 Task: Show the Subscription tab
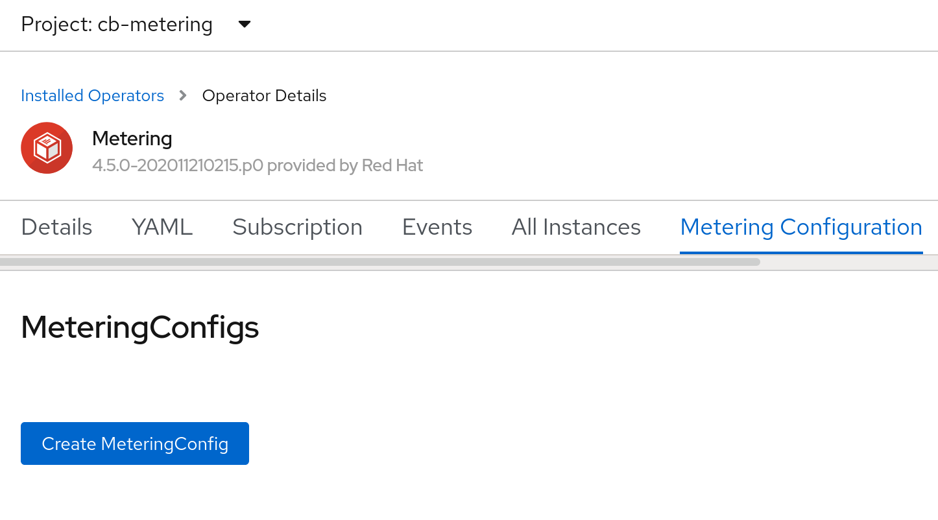pos(297,228)
